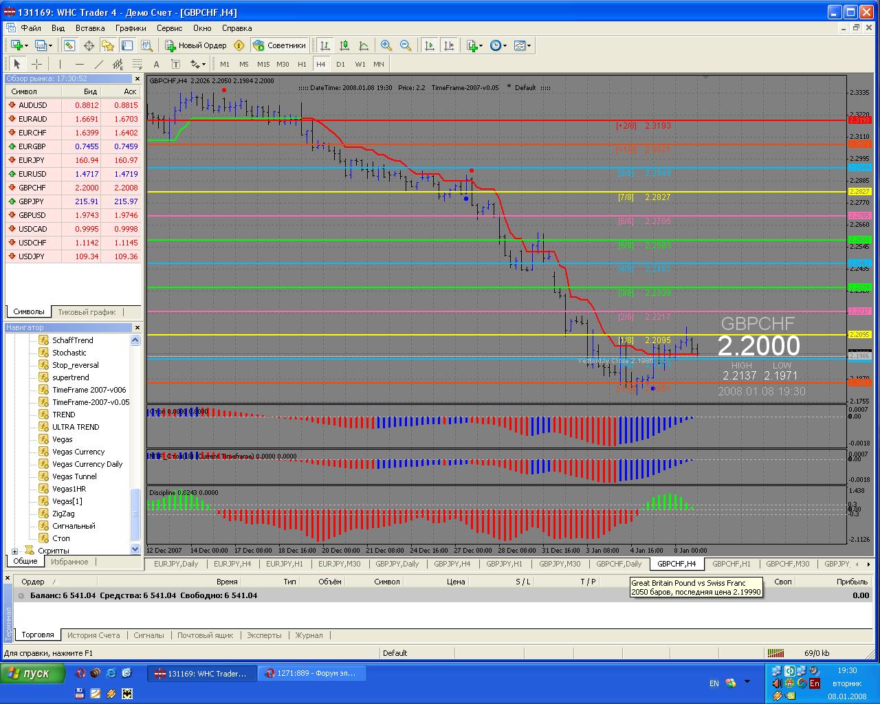This screenshot has height=704, width=880.
Task: Zoom out of the chart
Action: (x=406, y=45)
